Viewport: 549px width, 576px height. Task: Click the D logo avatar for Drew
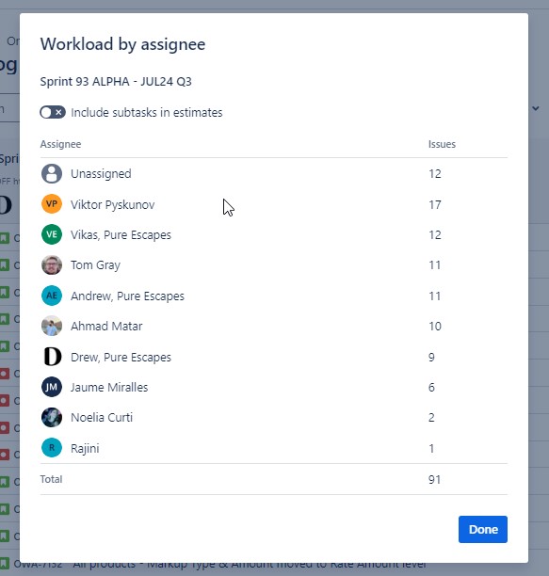click(x=52, y=357)
